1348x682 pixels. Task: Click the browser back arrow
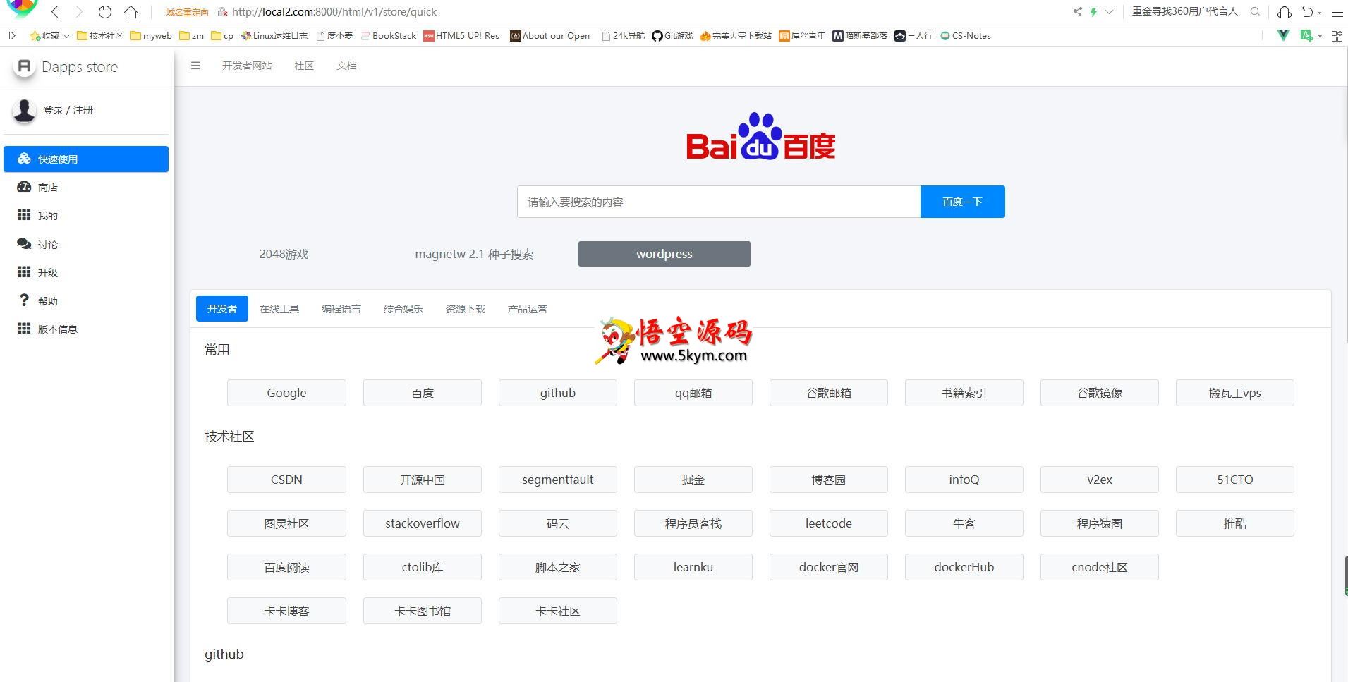pyautogui.click(x=55, y=11)
